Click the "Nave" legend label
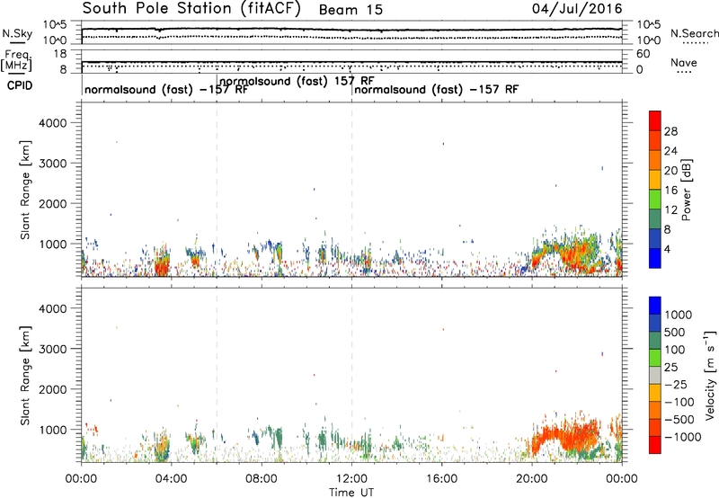Viewport: 719px width, 498px height. (684, 62)
